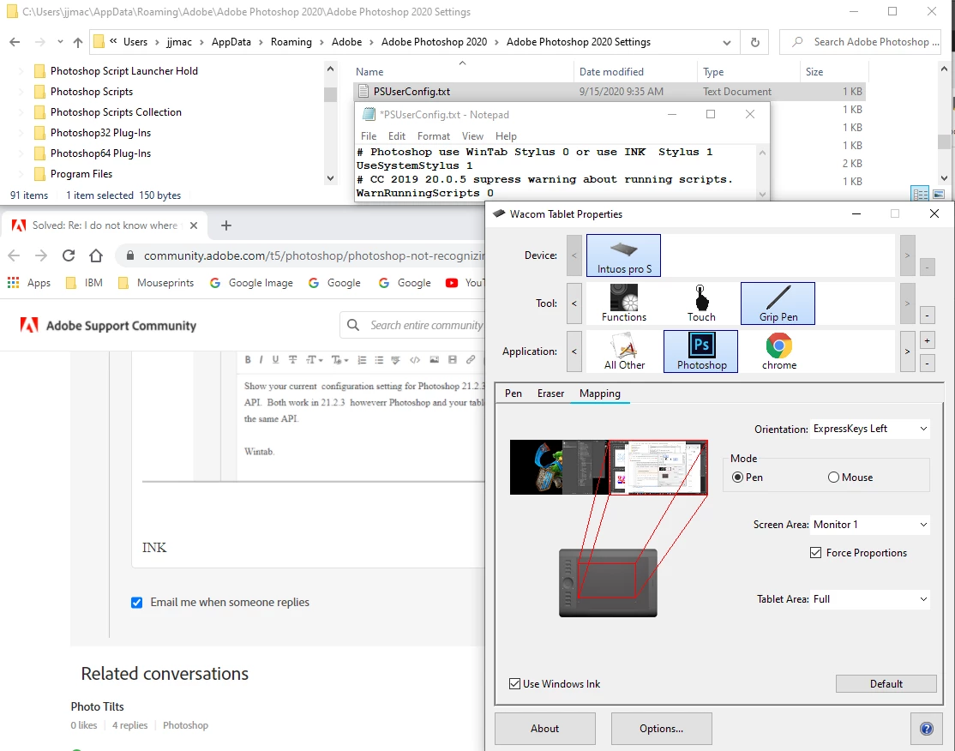955x751 pixels.
Task: Insert link in the reply editor
Action: (471, 360)
